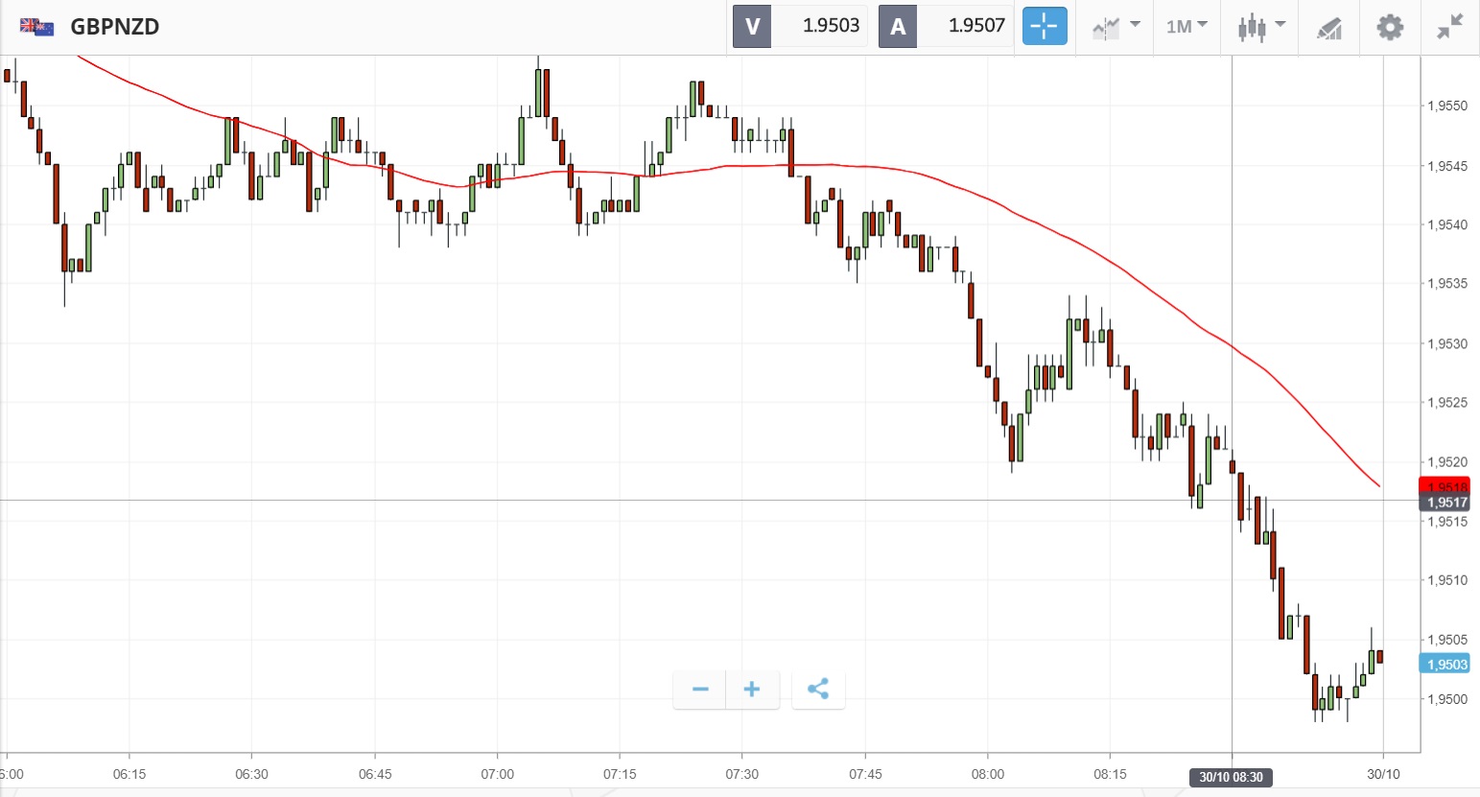This screenshot has height=797, width=1480.
Task: Click the GBPNZD symbol name
Action: tap(115, 27)
